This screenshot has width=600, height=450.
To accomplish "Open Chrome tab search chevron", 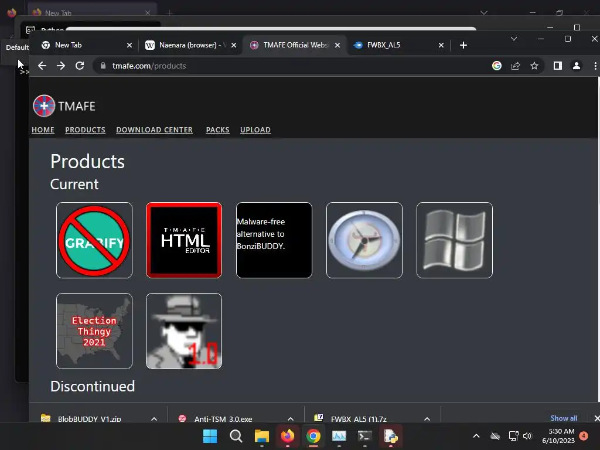I will [513, 39].
